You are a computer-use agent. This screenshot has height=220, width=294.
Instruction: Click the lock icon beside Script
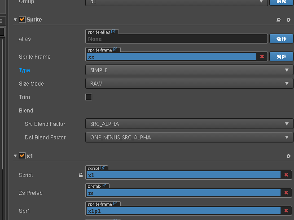(x=81, y=175)
